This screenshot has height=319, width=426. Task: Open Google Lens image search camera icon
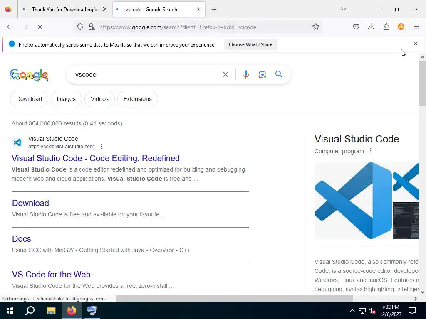[x=262, y=74]
